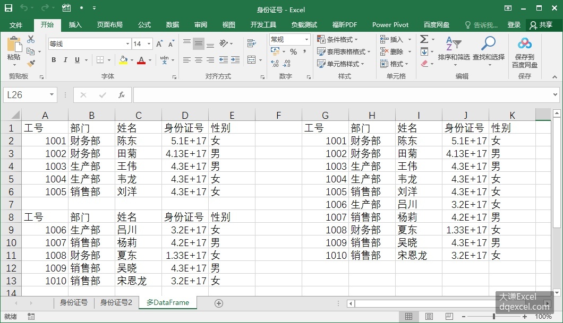Click the Tell me (告诉我) search box
The height and width of the screenshot is (323, 563).
tap(482, 25)
